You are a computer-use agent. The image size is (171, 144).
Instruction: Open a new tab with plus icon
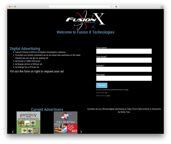point(162,7)
